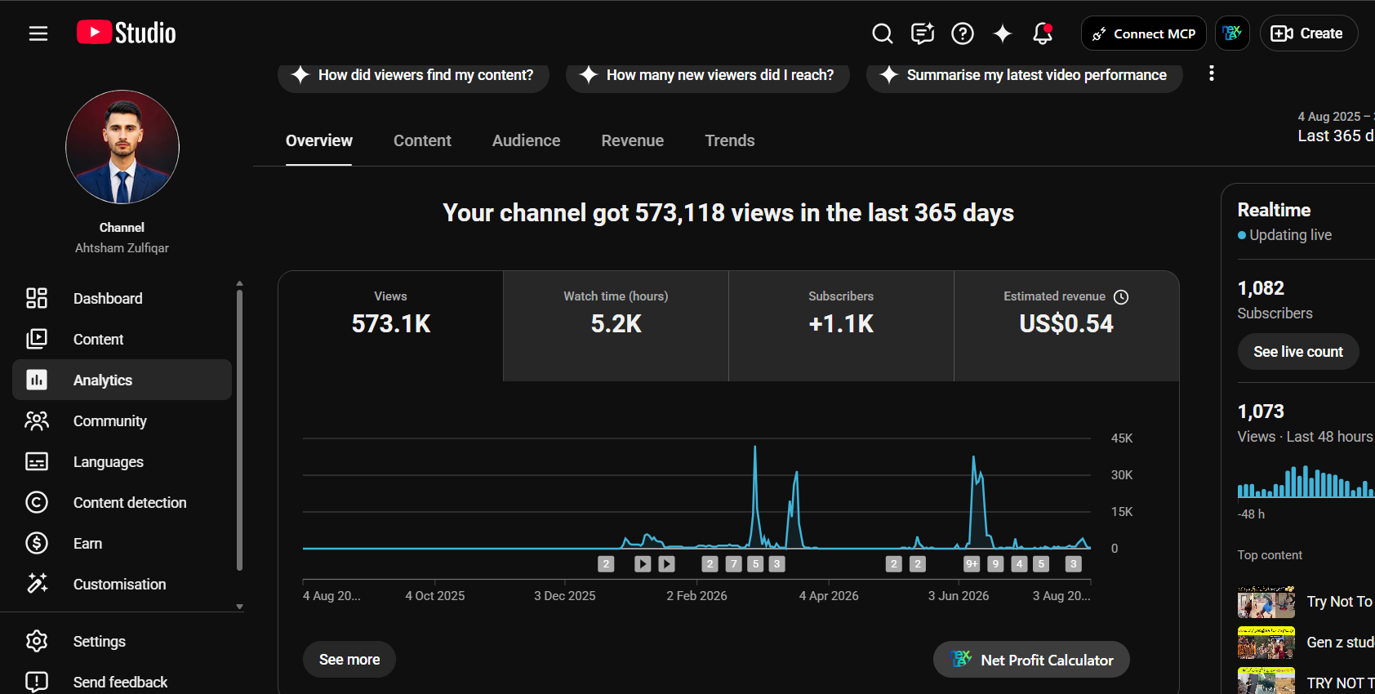Select the Watch time (hours) metric card
Viewport: 1375px width, 694px height.
click(x=616, y=326)
